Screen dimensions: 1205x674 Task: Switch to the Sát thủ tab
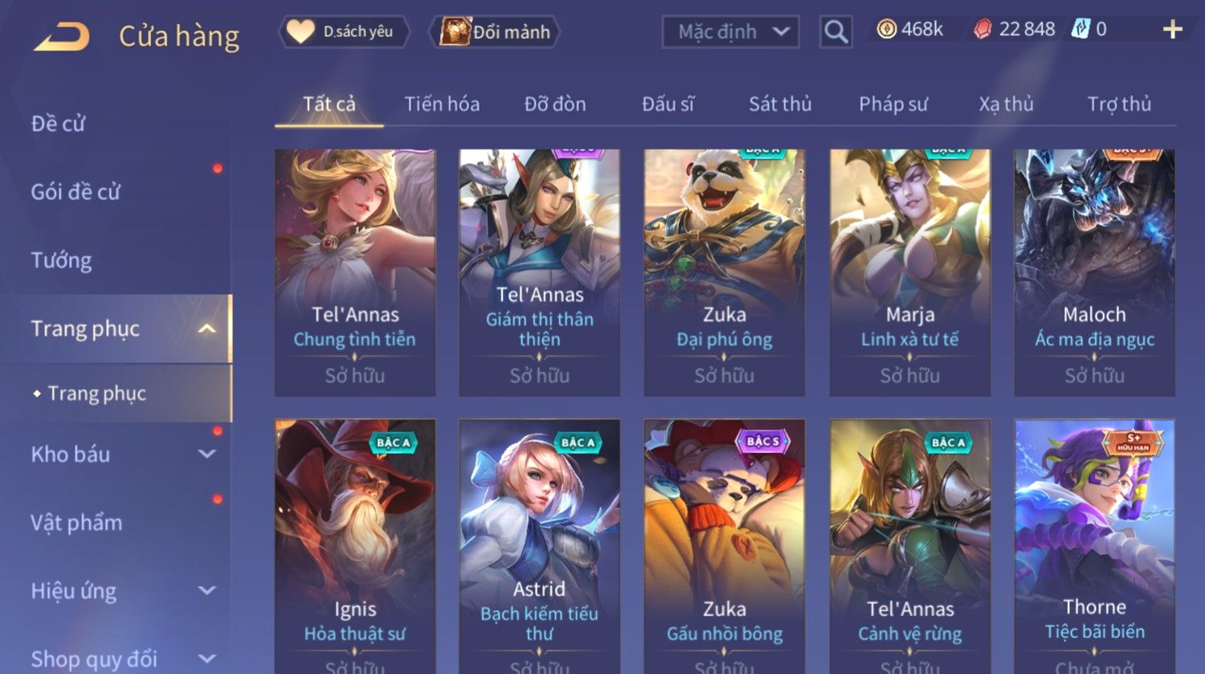point(780,104)
